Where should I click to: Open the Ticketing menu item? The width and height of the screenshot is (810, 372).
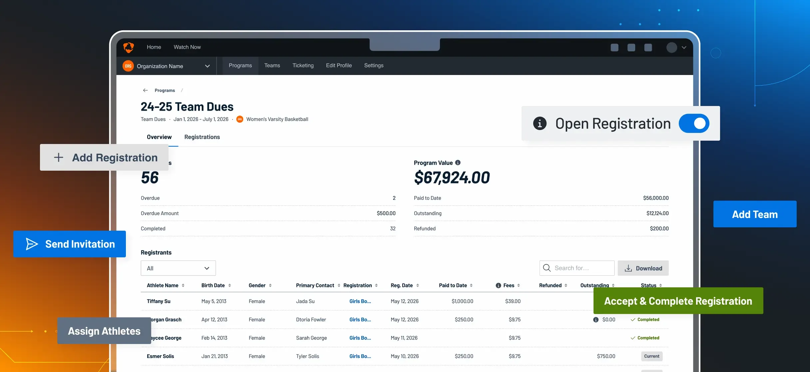coord(303,66)
